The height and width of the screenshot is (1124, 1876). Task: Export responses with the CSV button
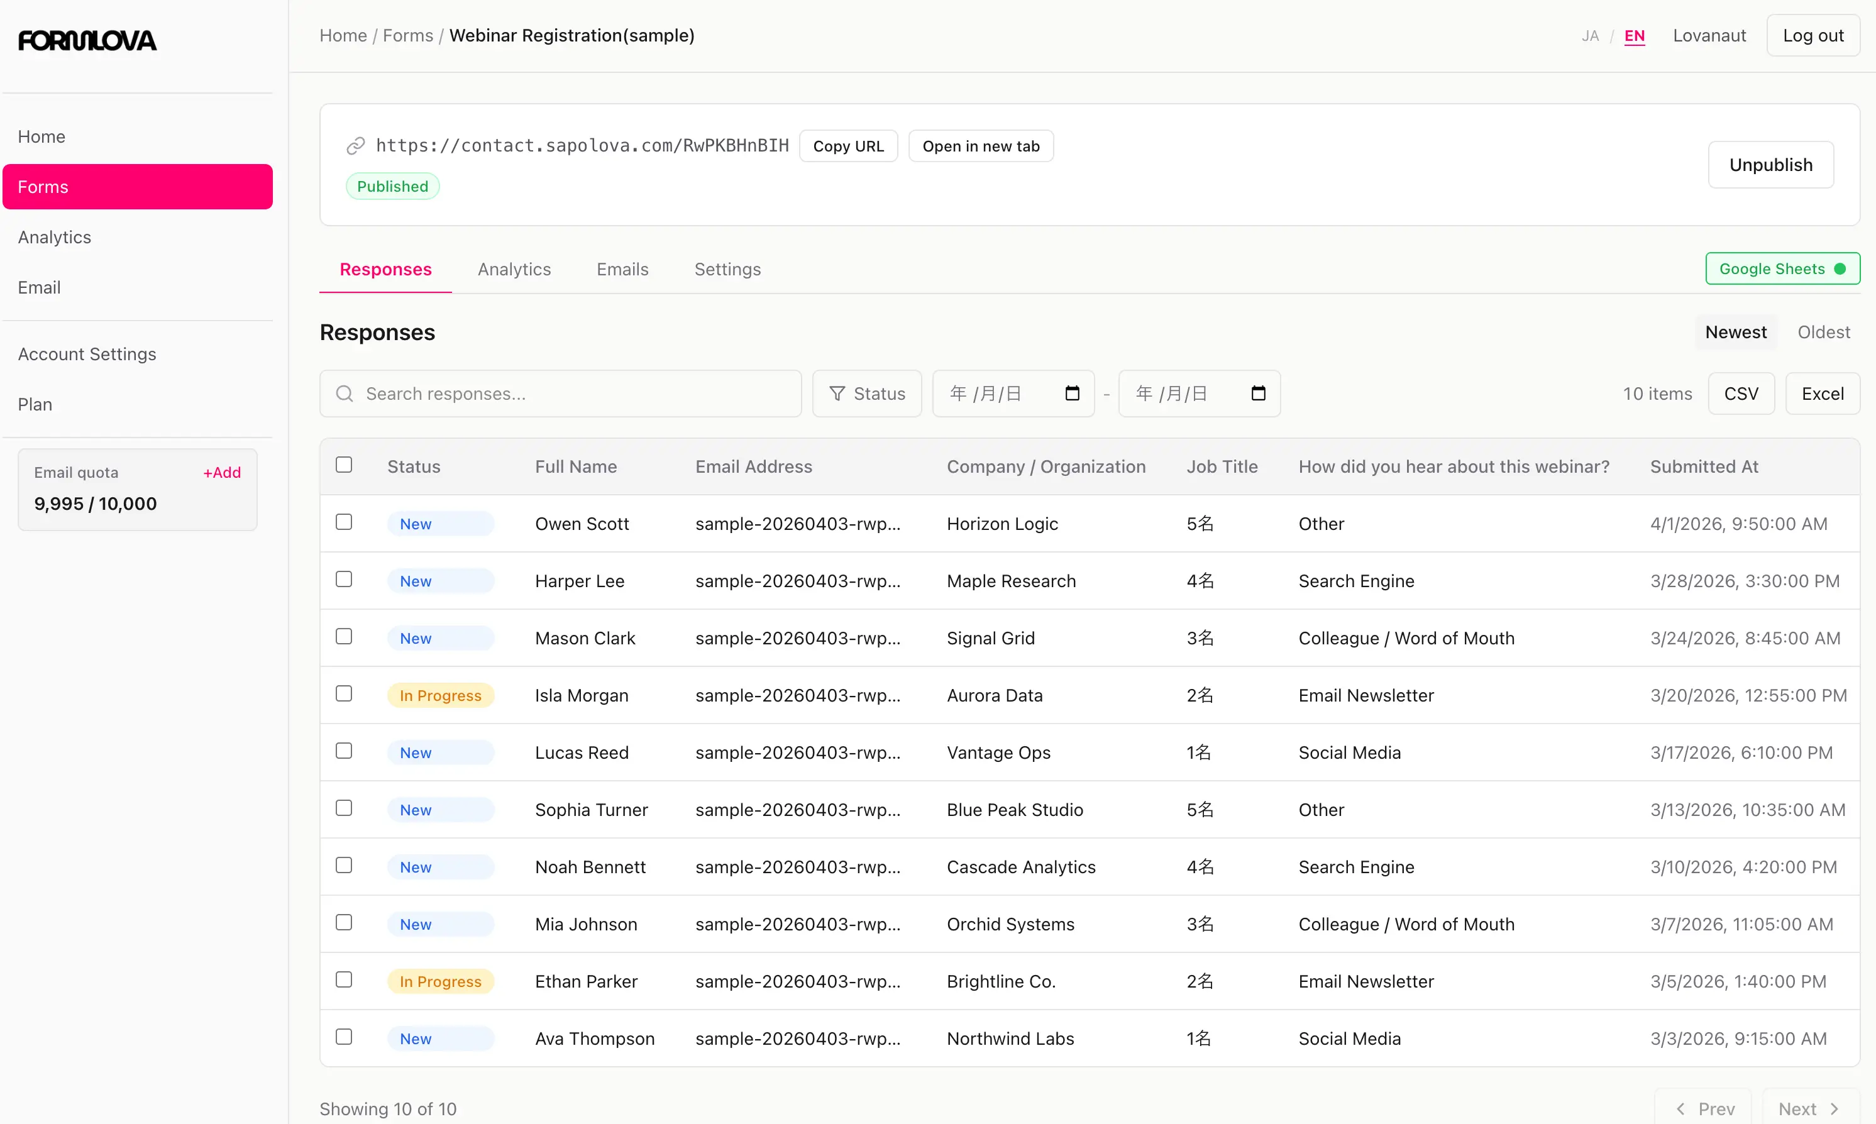(1740, 394)
